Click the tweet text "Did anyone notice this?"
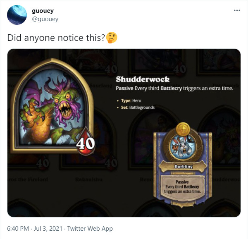The image size is (248, 239). (x=56, y=38)
